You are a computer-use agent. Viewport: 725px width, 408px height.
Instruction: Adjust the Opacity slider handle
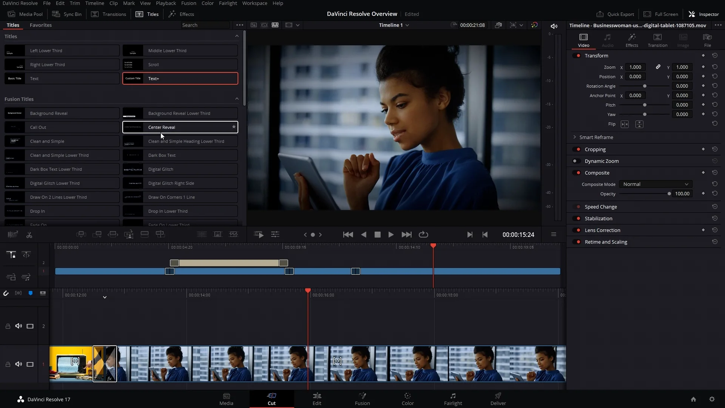669,194
